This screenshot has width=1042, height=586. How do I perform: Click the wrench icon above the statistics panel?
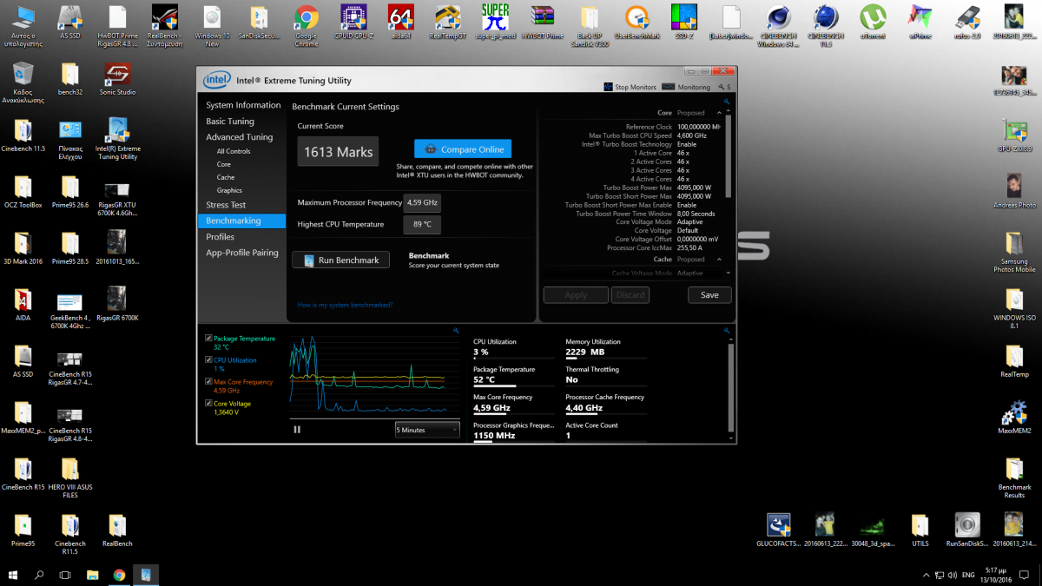(x=727, y=330)
